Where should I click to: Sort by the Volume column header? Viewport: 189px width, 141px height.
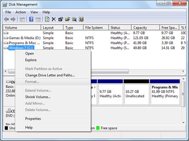[22, 28]
